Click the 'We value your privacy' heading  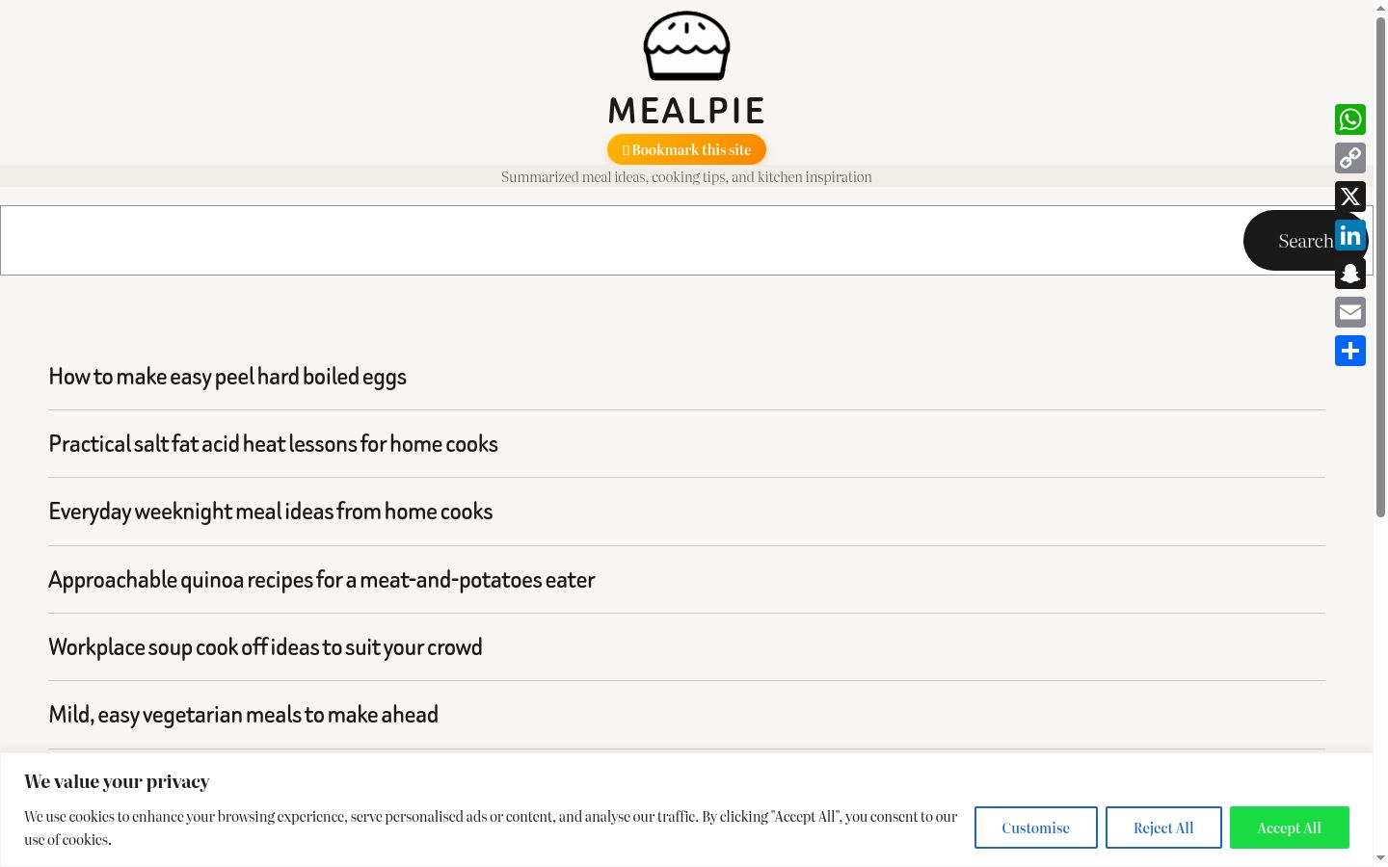point(117,781)
